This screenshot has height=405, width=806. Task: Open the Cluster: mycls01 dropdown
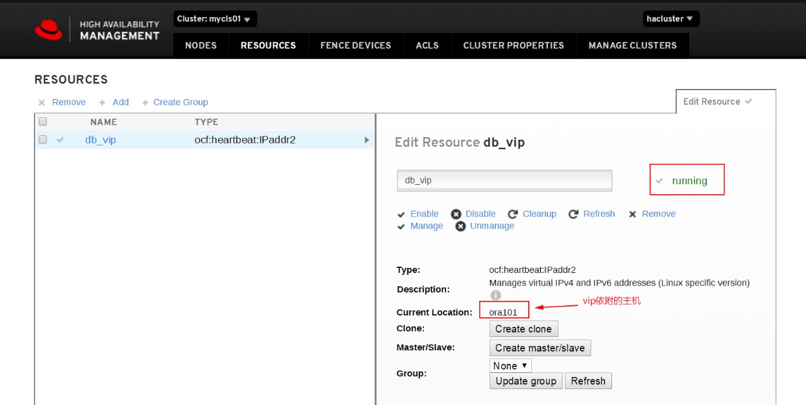click(x=215, y=19)
